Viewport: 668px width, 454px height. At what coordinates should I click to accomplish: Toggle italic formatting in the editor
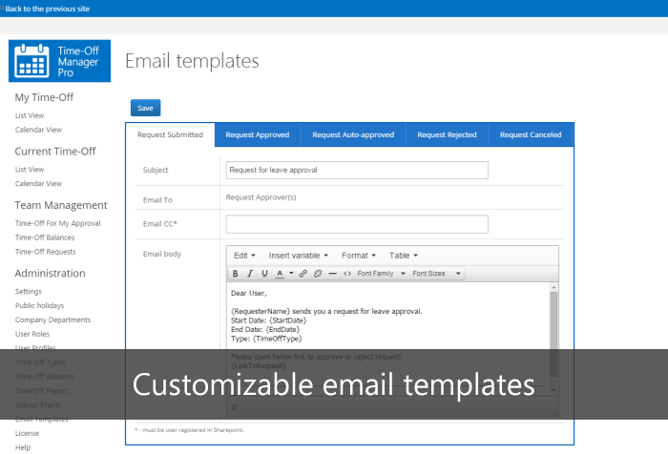250,274
